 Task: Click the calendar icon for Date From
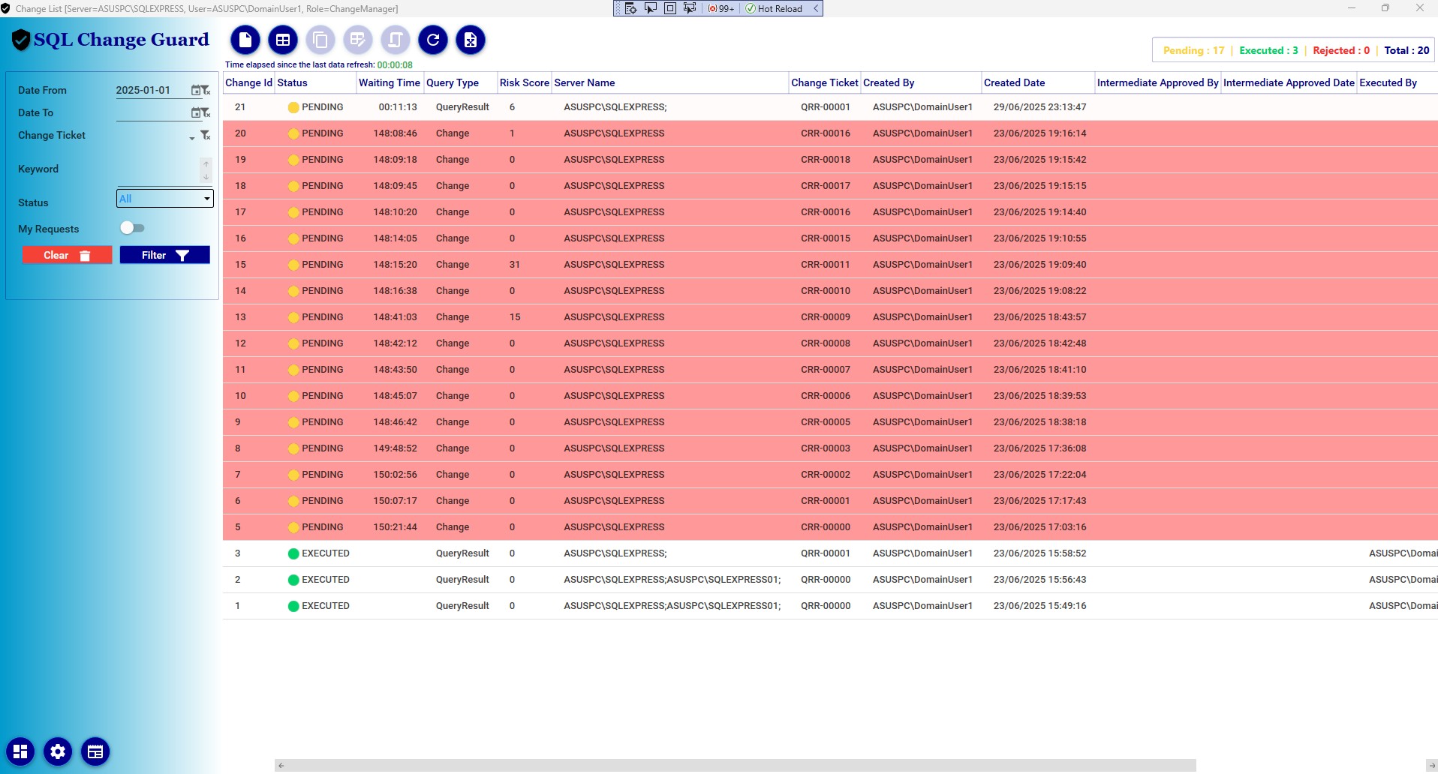click(196, 91)
